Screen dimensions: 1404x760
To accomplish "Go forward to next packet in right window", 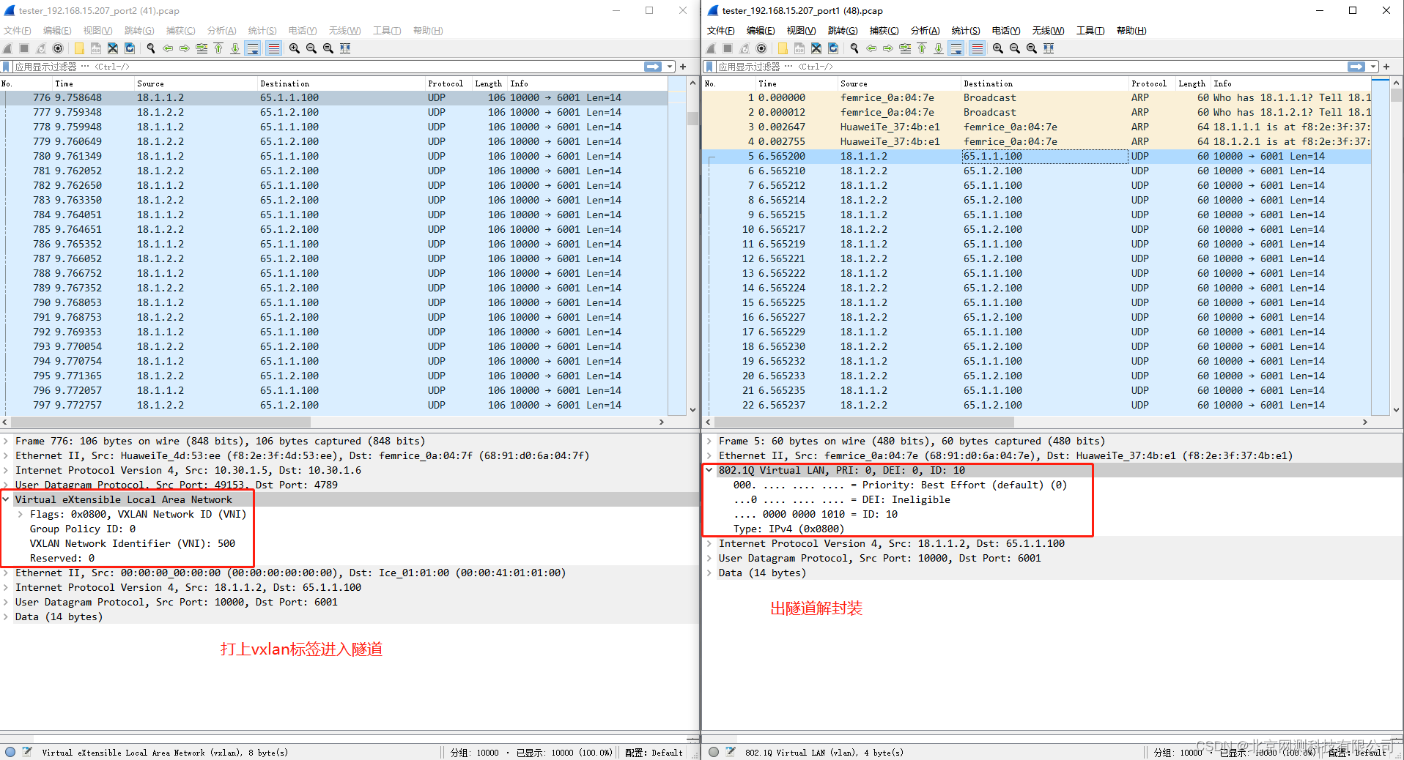I will coord(888,48).
